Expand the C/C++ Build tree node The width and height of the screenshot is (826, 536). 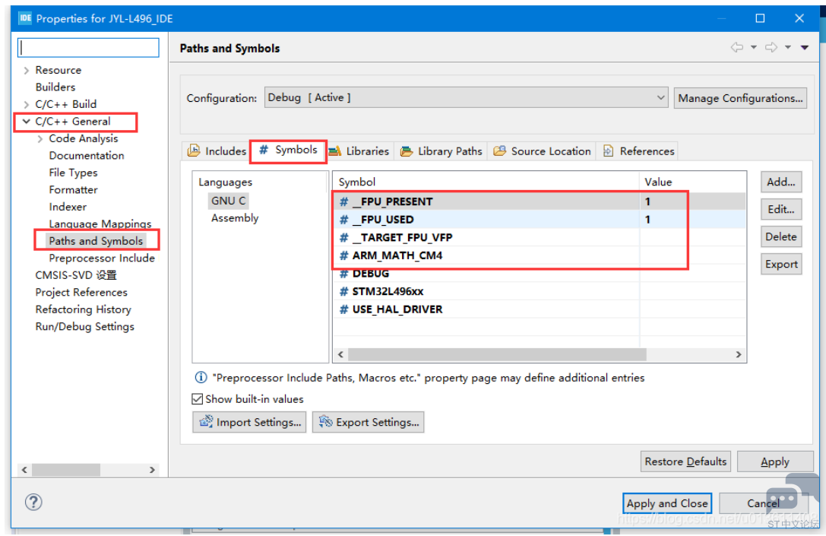27,104
